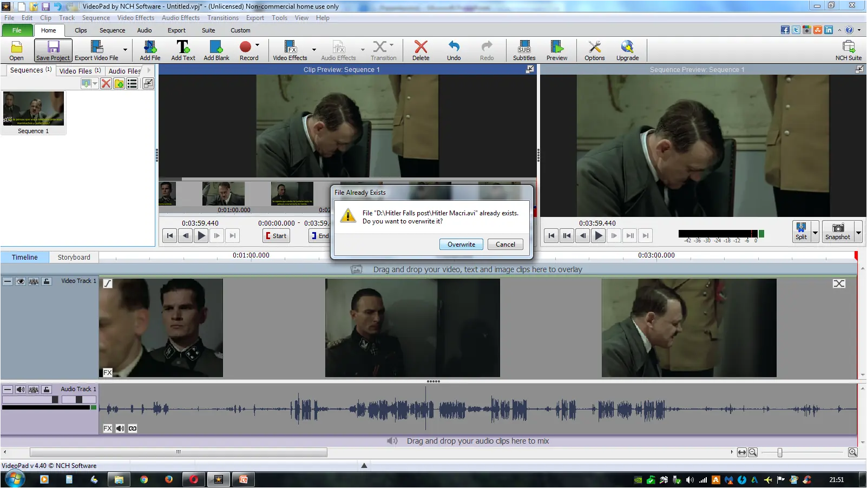Take a Snapshot of the sequence
This screenshot has height=488, width=867.
tap(838, 231)
